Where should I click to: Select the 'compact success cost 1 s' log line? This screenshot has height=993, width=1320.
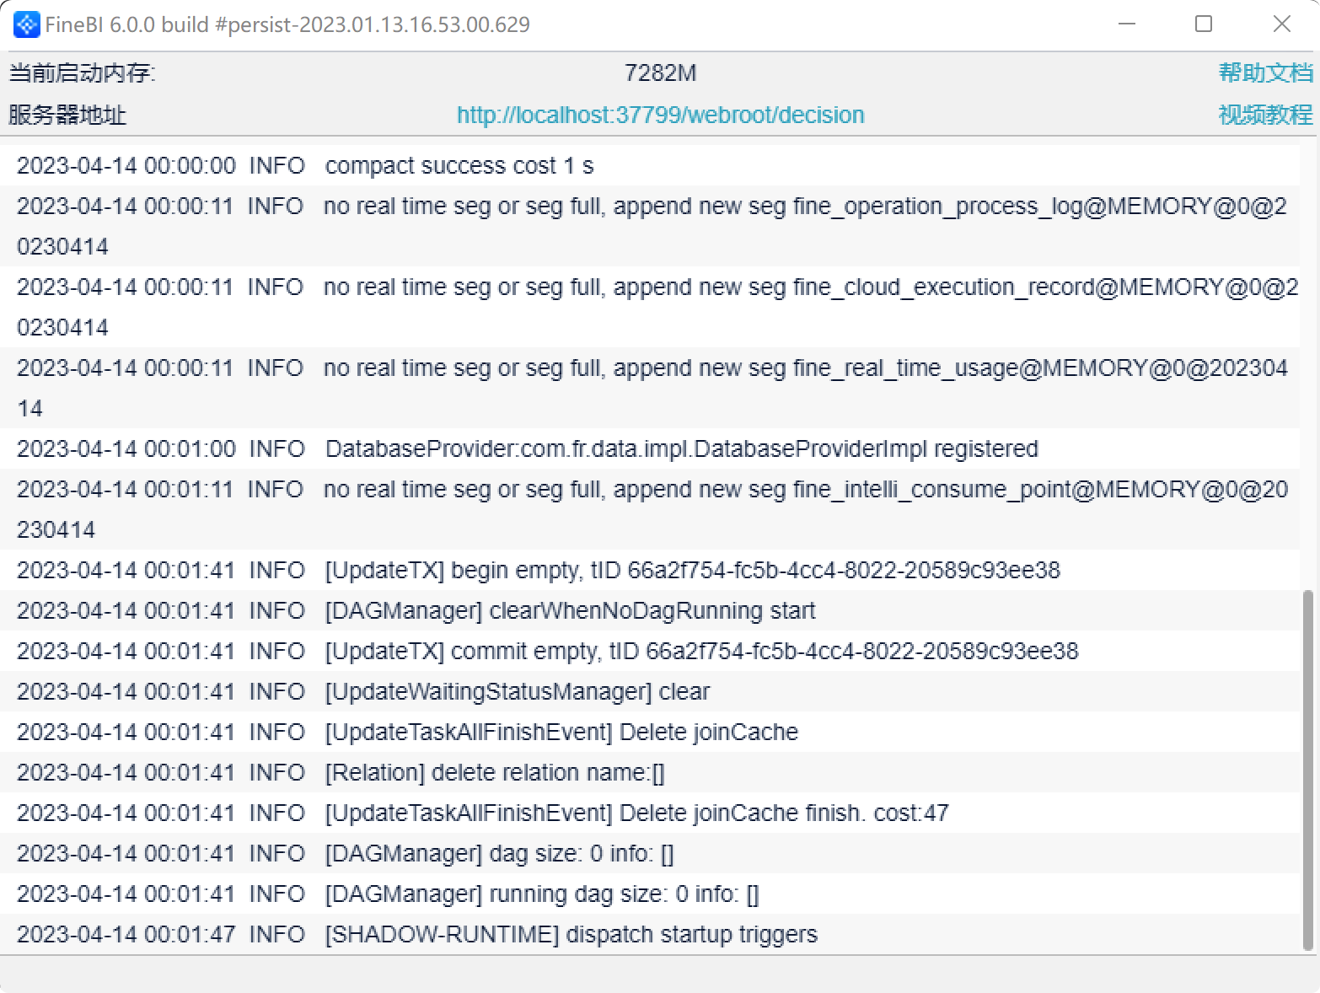pos(650,165)
